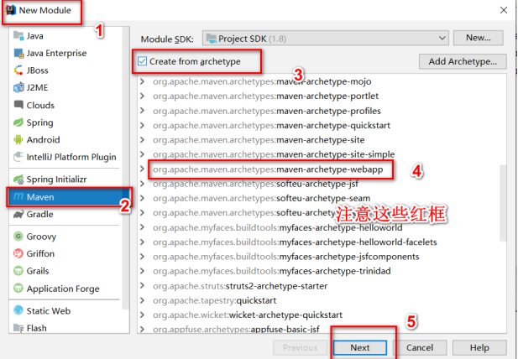The image size is (518, 359).
Task: Click the Cancel button
Action: (x=420, y=347)
